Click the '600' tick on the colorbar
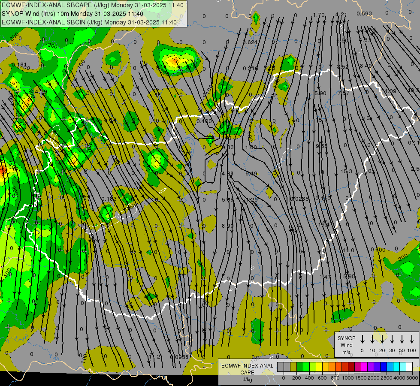Viewport: 420px width, 386px height. [x=322, y=378]
